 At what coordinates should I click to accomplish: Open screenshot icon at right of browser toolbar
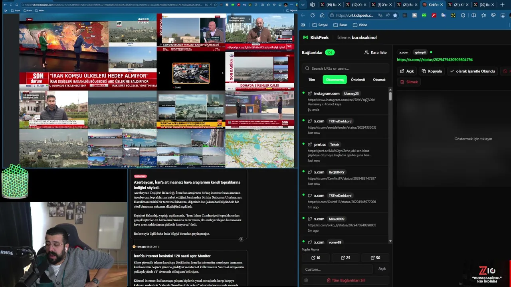pos(503,15)
